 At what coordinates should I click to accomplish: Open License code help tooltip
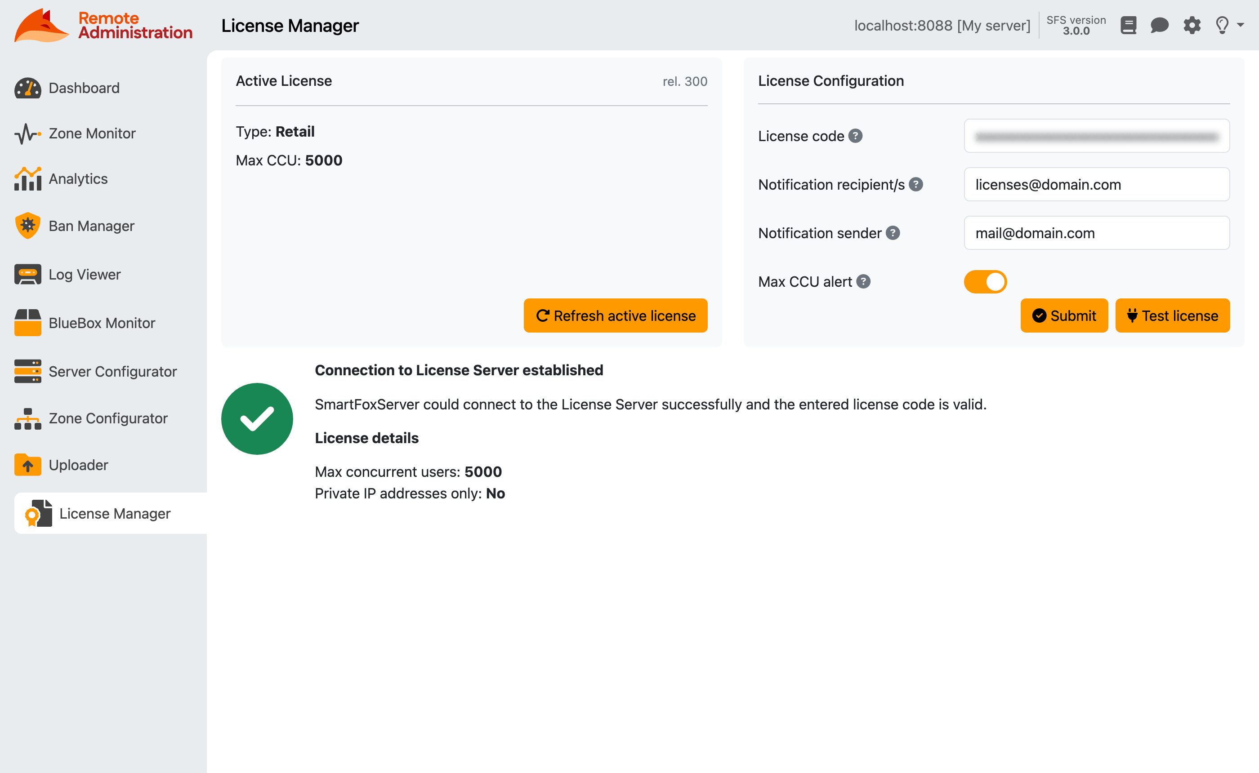[856, 136]
